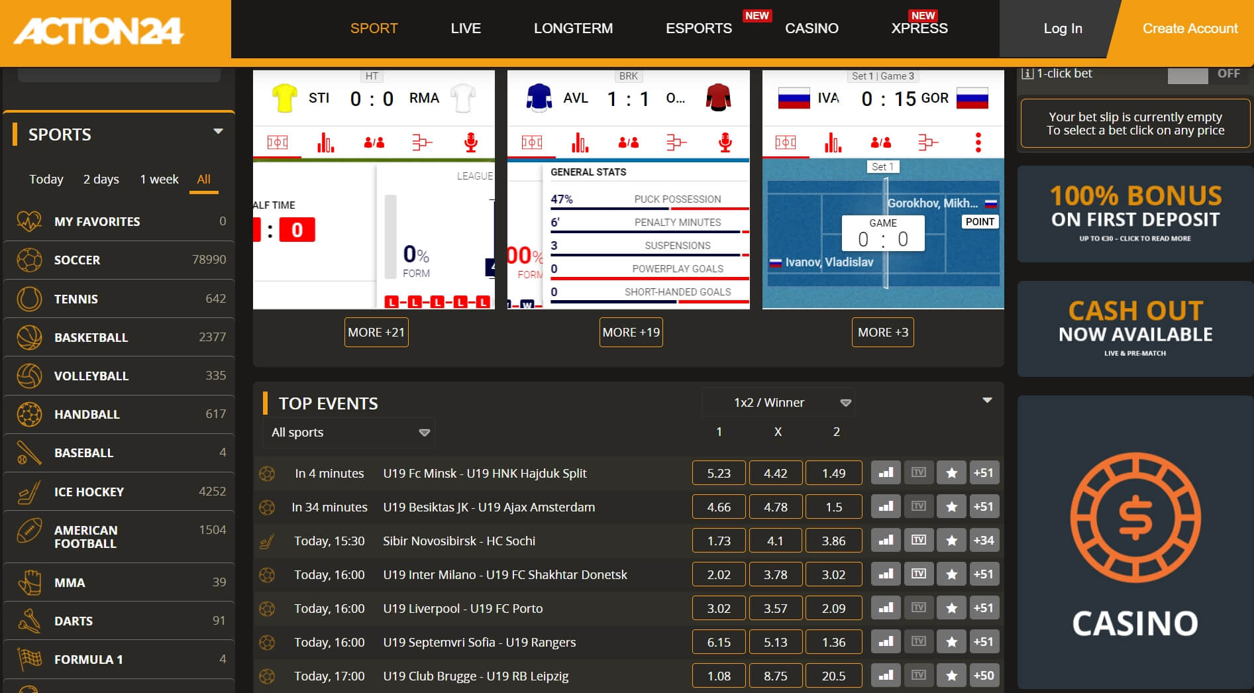Collapse the Top Events section arrow
Image resolution: width=1254 pixels, height=693 pixels.
(987, 400)
